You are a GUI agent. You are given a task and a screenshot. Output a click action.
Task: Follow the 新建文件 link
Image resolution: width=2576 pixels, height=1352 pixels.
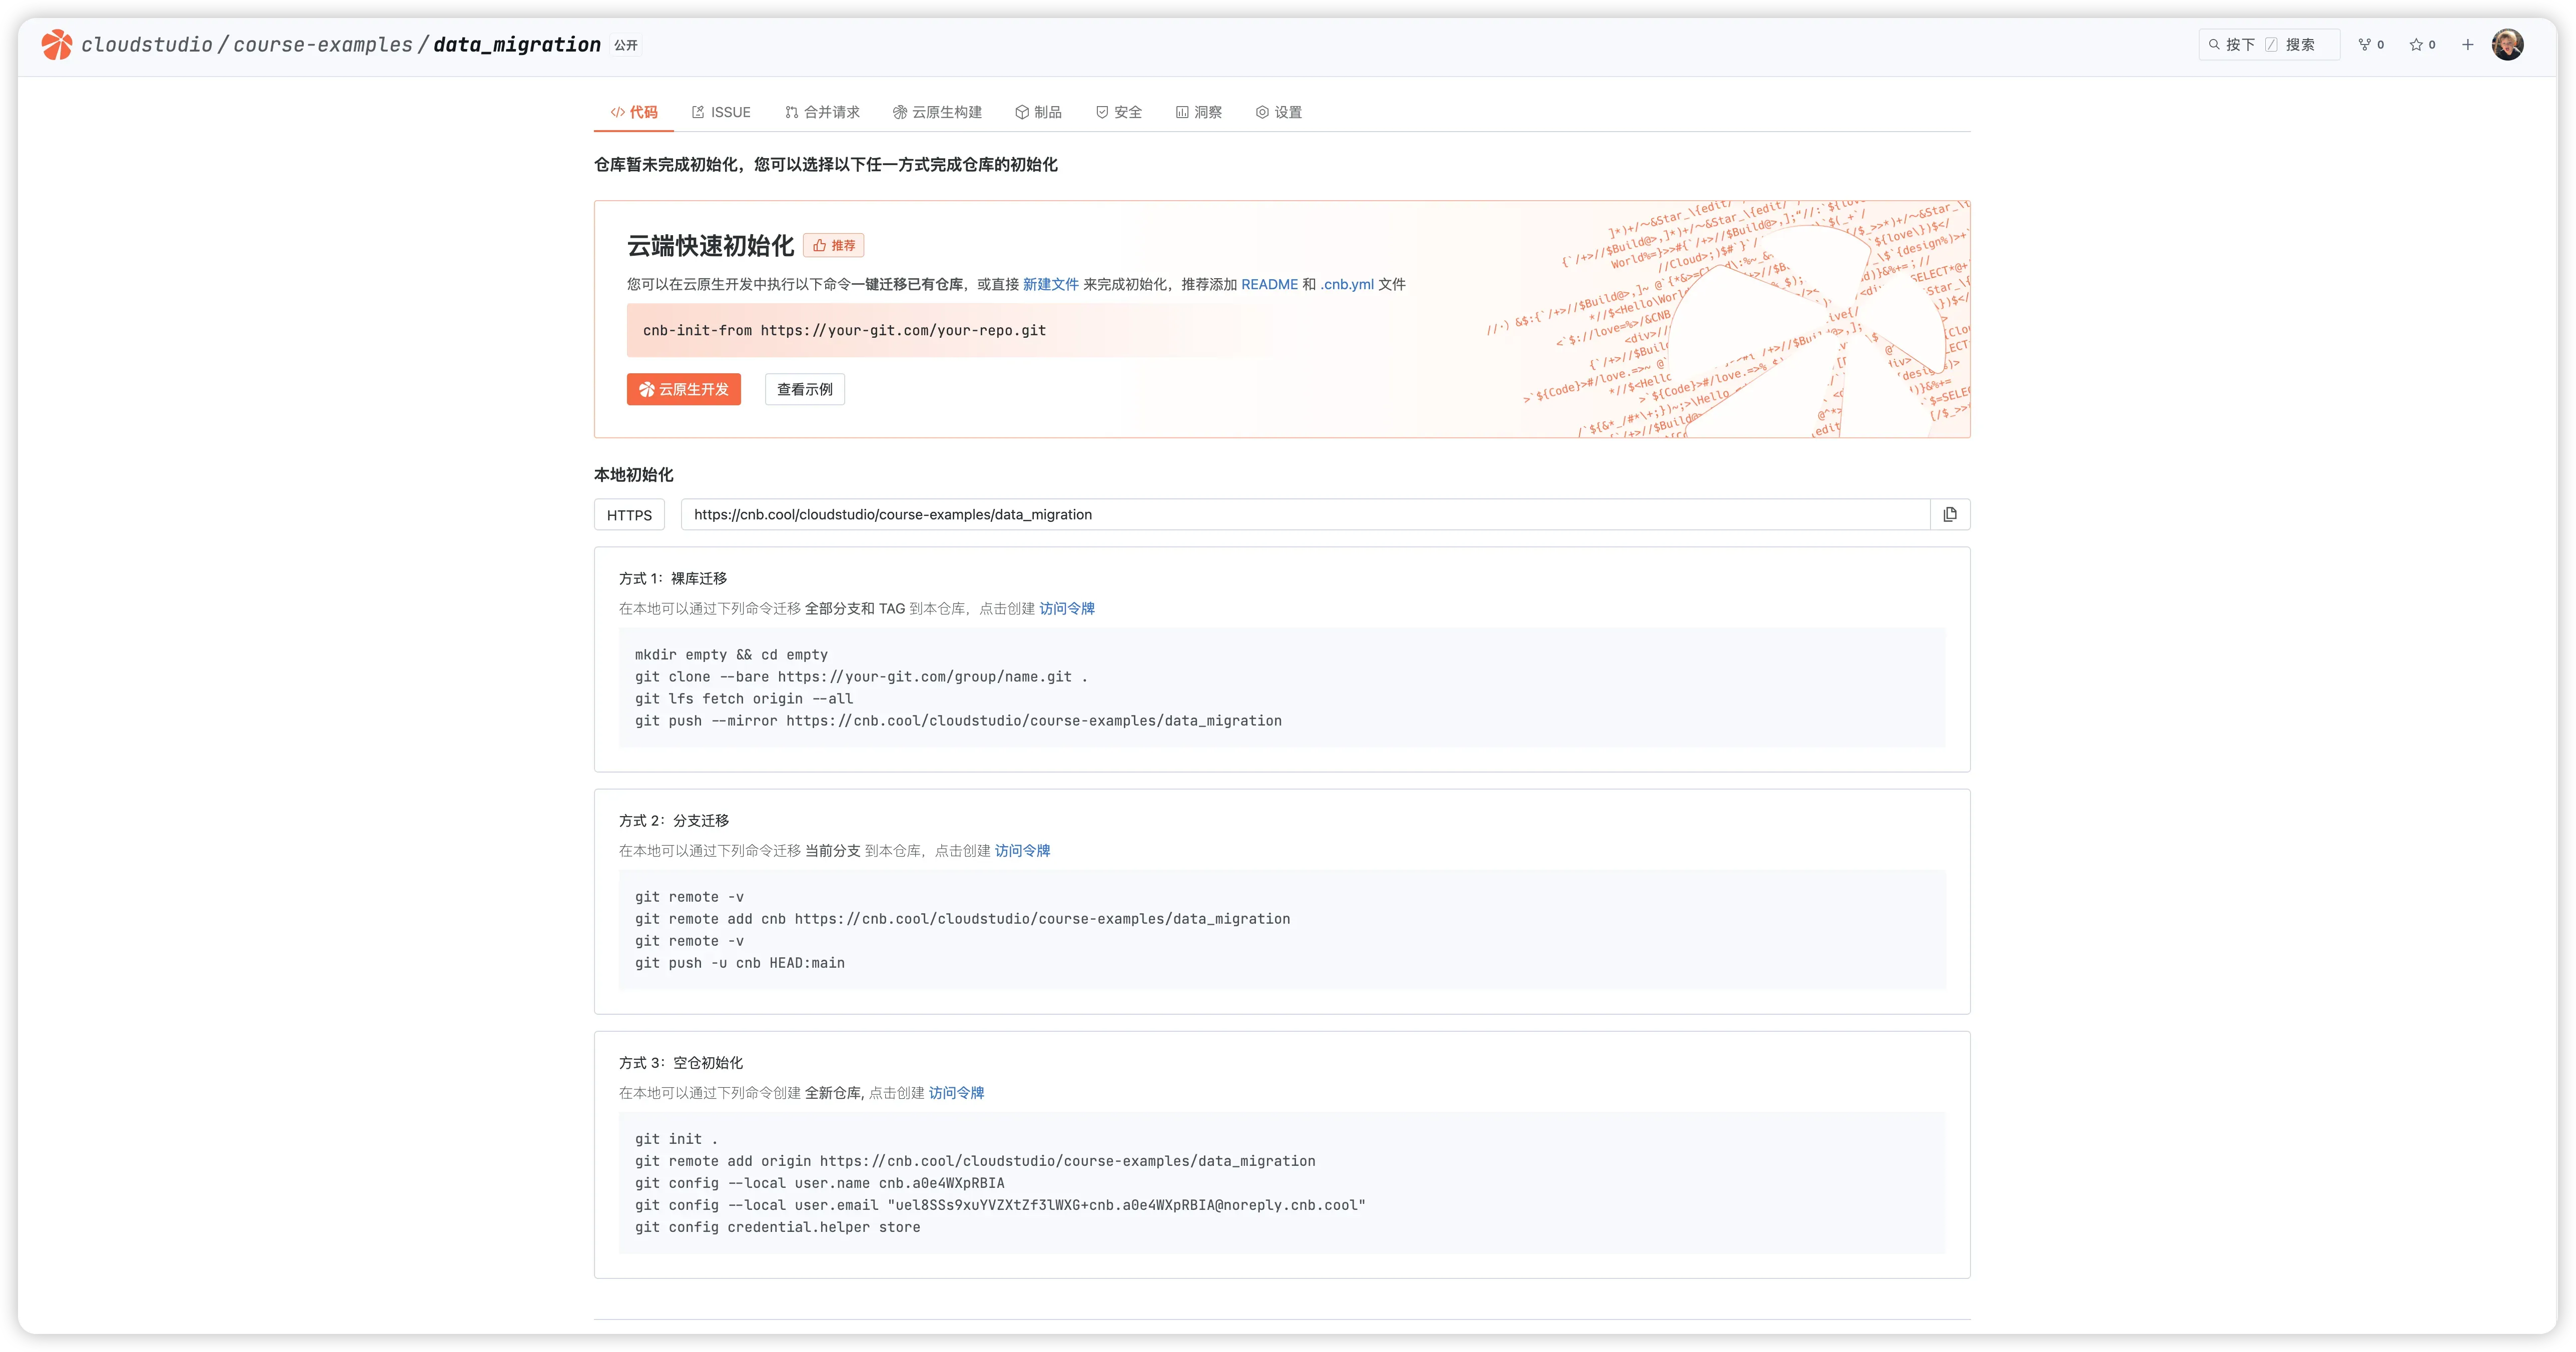[x=1050, y=285]
